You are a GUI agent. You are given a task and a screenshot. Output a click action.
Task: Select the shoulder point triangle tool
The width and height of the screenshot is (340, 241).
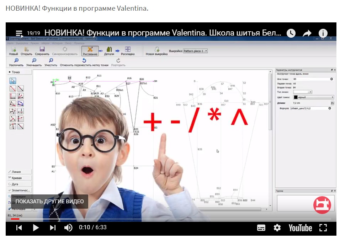(x=13, y=103)
